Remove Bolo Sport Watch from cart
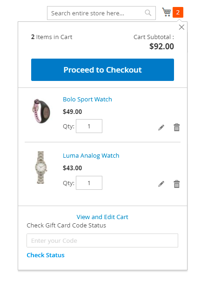This screenshot has width=221, height=287. (176, 127)
